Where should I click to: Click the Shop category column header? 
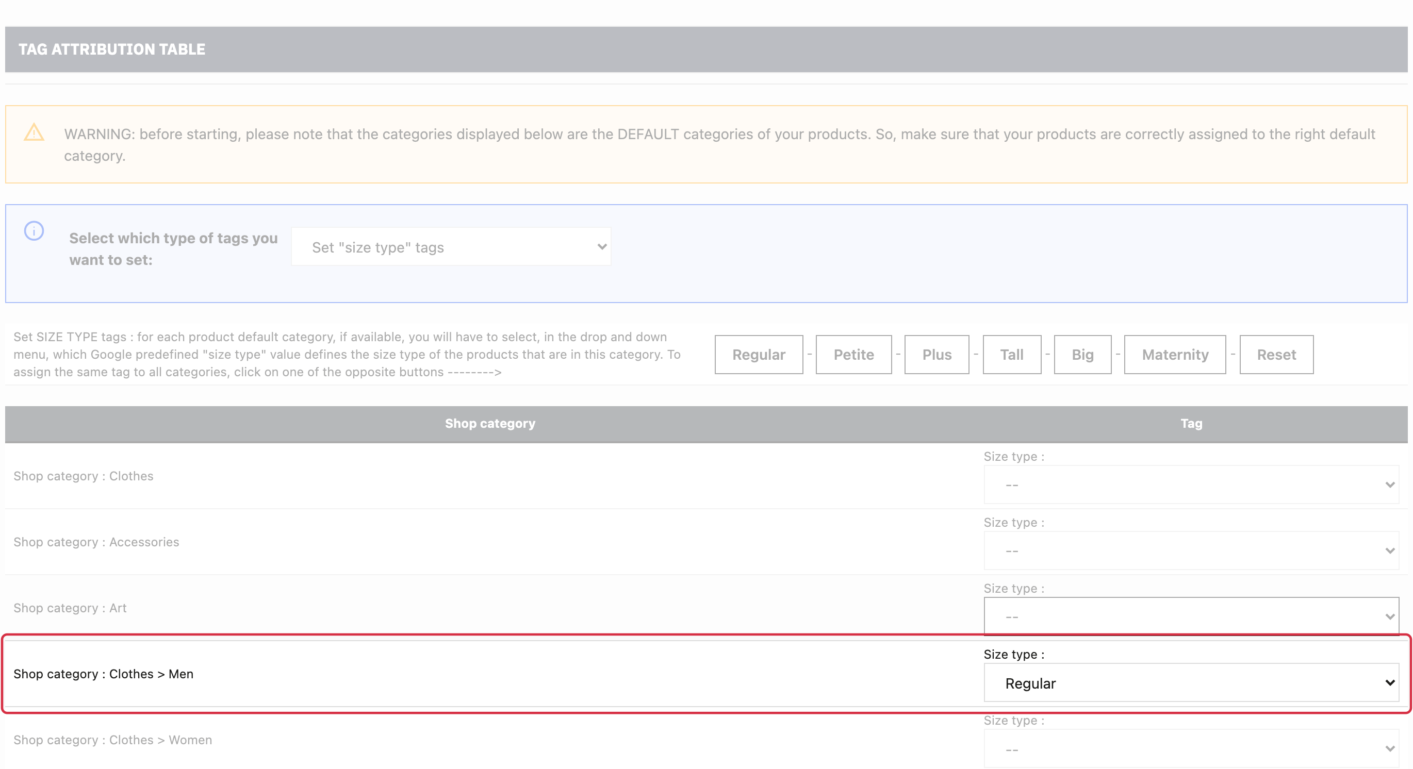(490, 424)
